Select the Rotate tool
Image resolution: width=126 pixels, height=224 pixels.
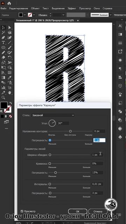(x=9, y=57)
